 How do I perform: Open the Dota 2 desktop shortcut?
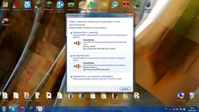[16, 6]
